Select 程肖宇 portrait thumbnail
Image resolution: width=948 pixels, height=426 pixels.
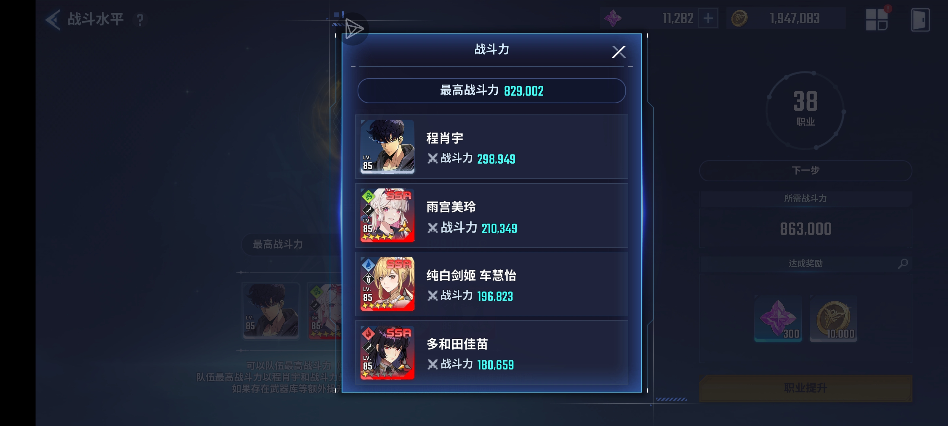(387, 146)
